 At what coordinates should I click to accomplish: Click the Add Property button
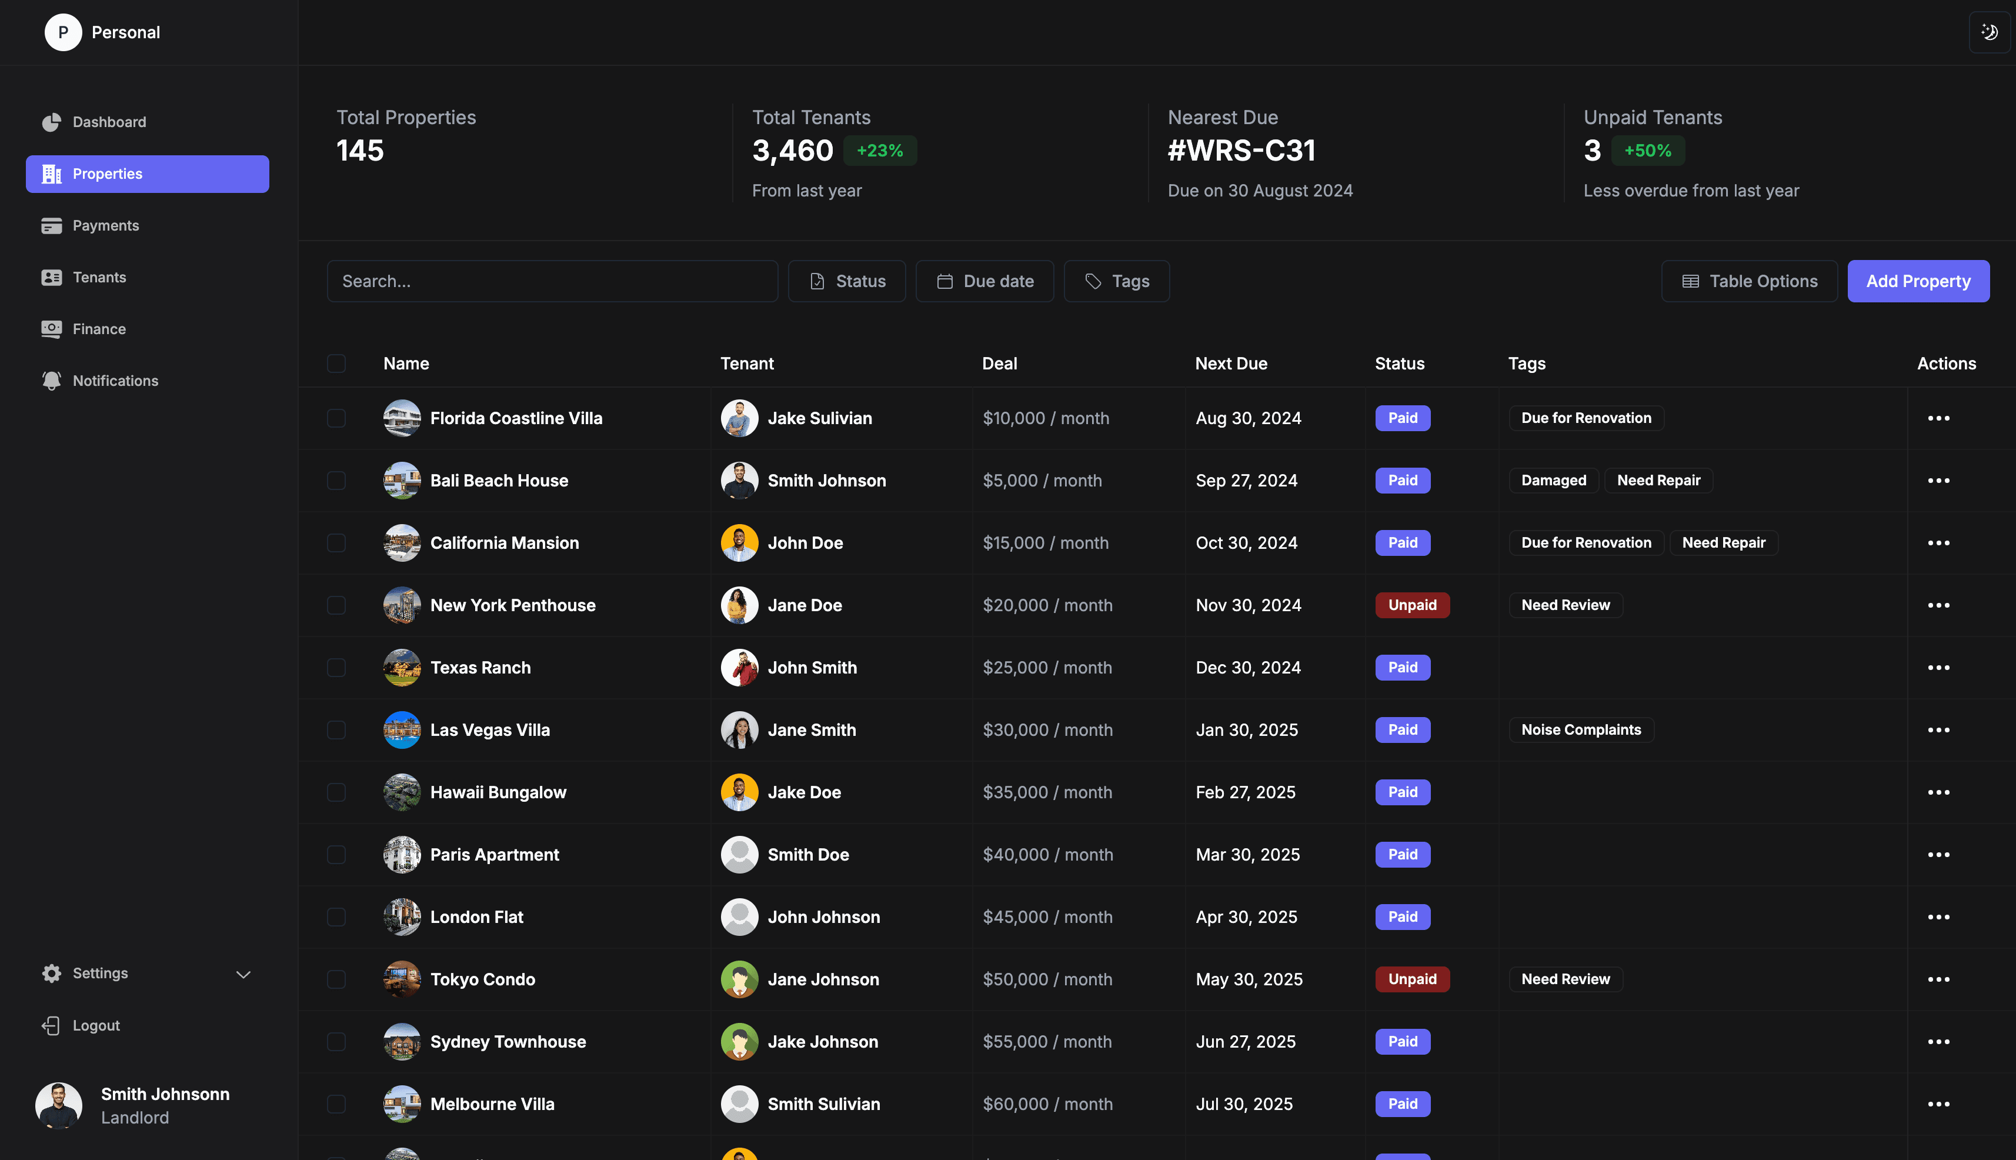[1917, 281]
